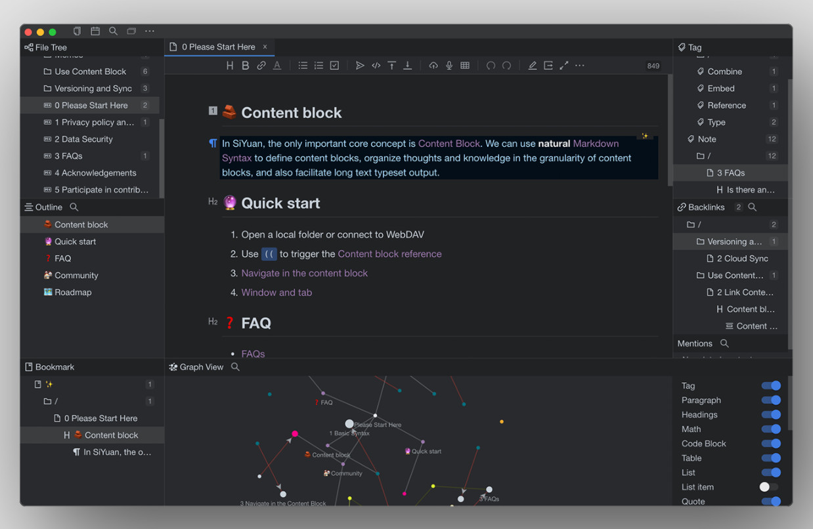Open the FAQs link under FAQ heading

tap(253, 353)
